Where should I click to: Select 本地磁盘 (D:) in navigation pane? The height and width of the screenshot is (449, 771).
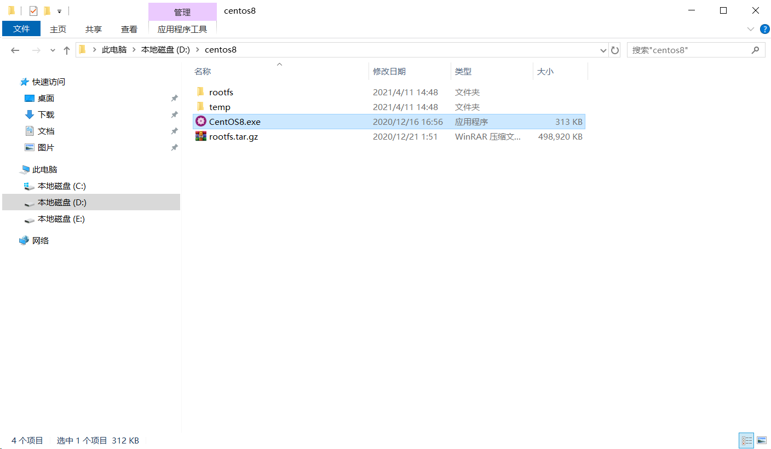click(62, 203)
